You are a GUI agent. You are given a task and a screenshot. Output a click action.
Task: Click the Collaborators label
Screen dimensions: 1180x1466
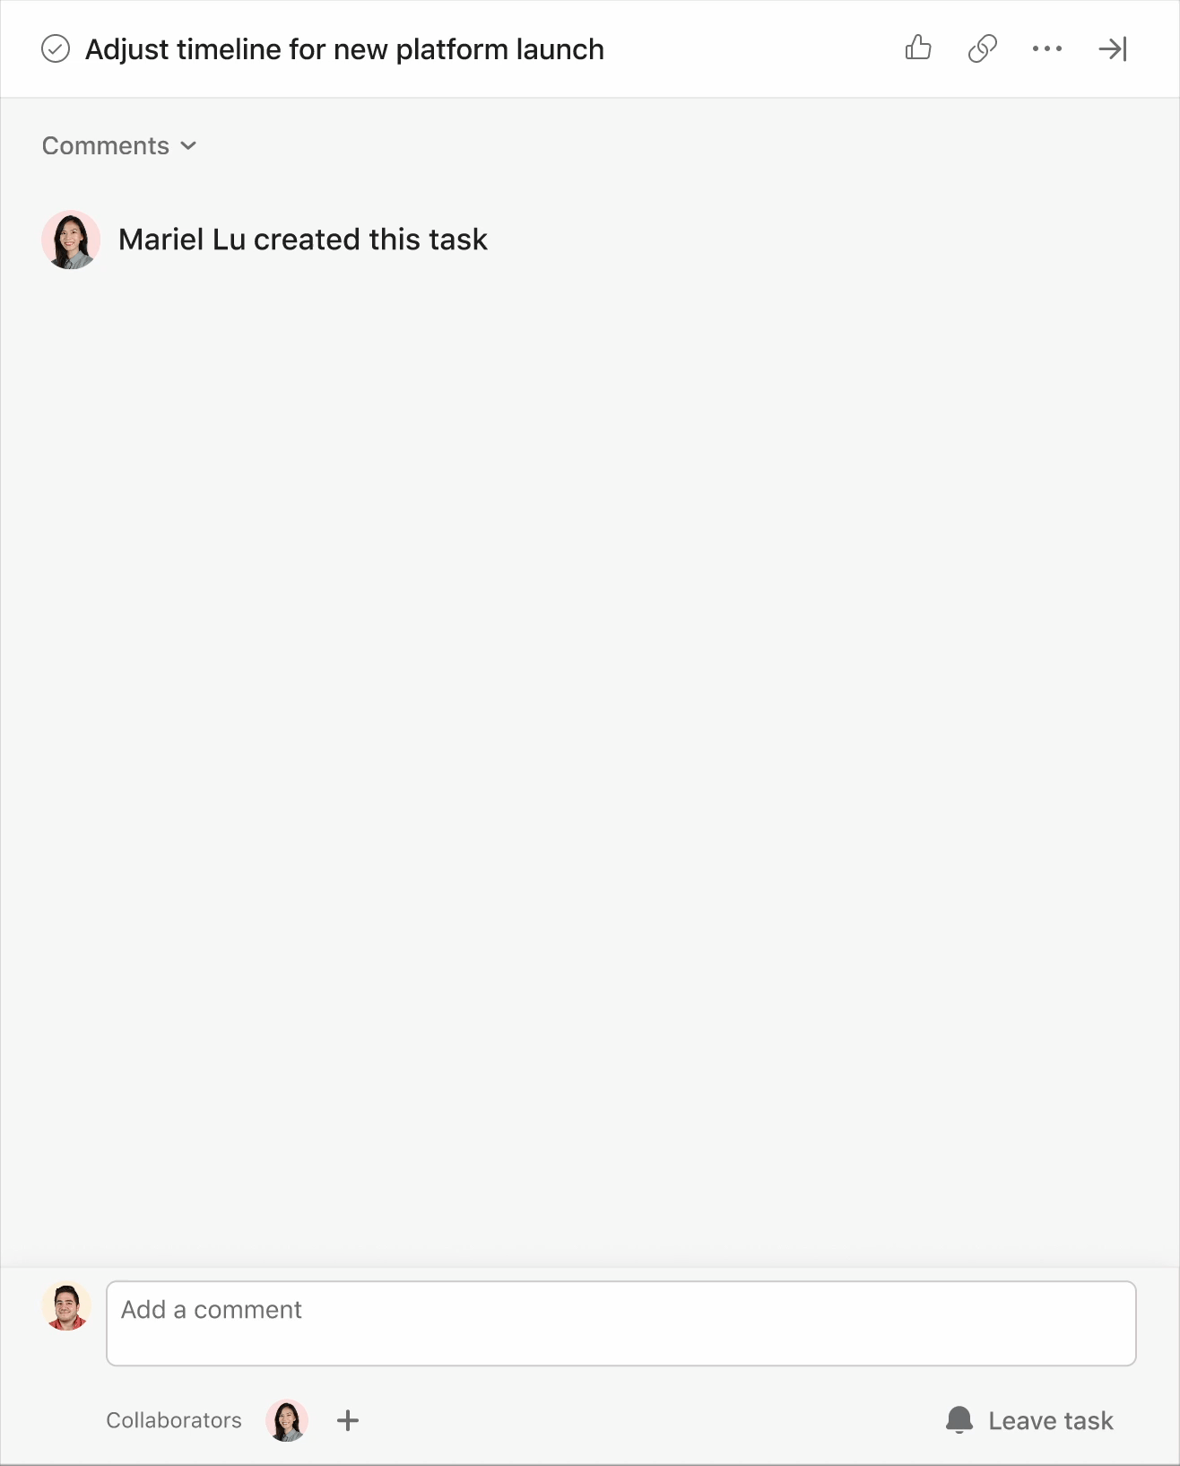[174, 1420]
